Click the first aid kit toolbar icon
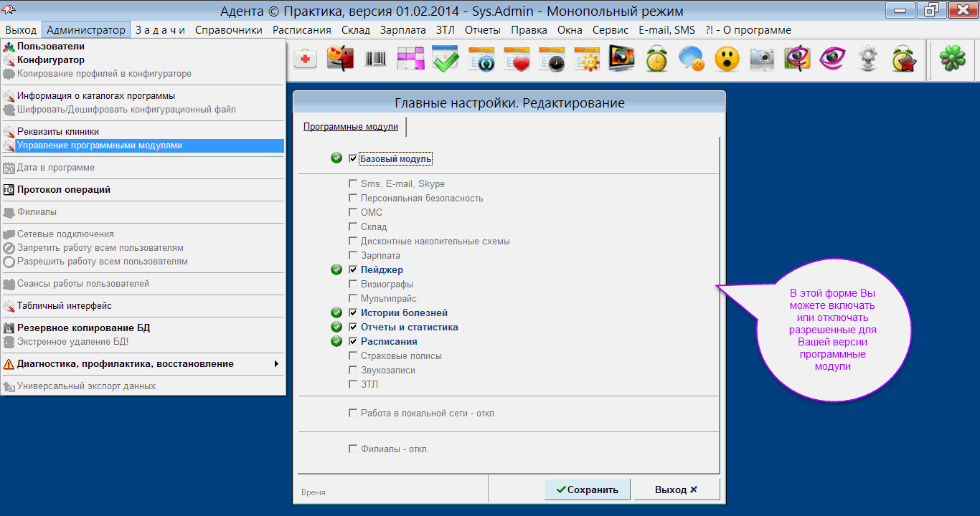Screen dimensions: 980x516 coord(306,59)
